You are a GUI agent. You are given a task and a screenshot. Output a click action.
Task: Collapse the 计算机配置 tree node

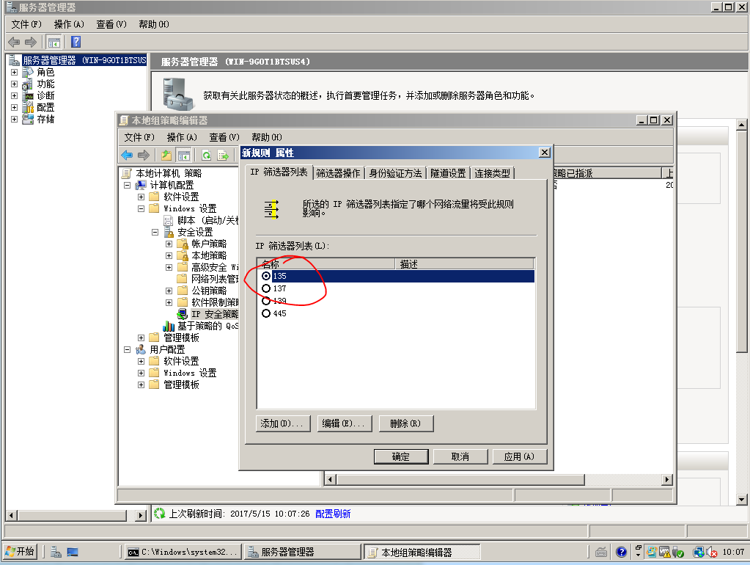[127, 185]
